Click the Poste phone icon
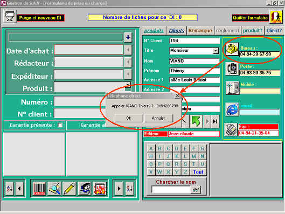Image resolution: width=285 pixels, height=214 pixels. click(232, 68)
